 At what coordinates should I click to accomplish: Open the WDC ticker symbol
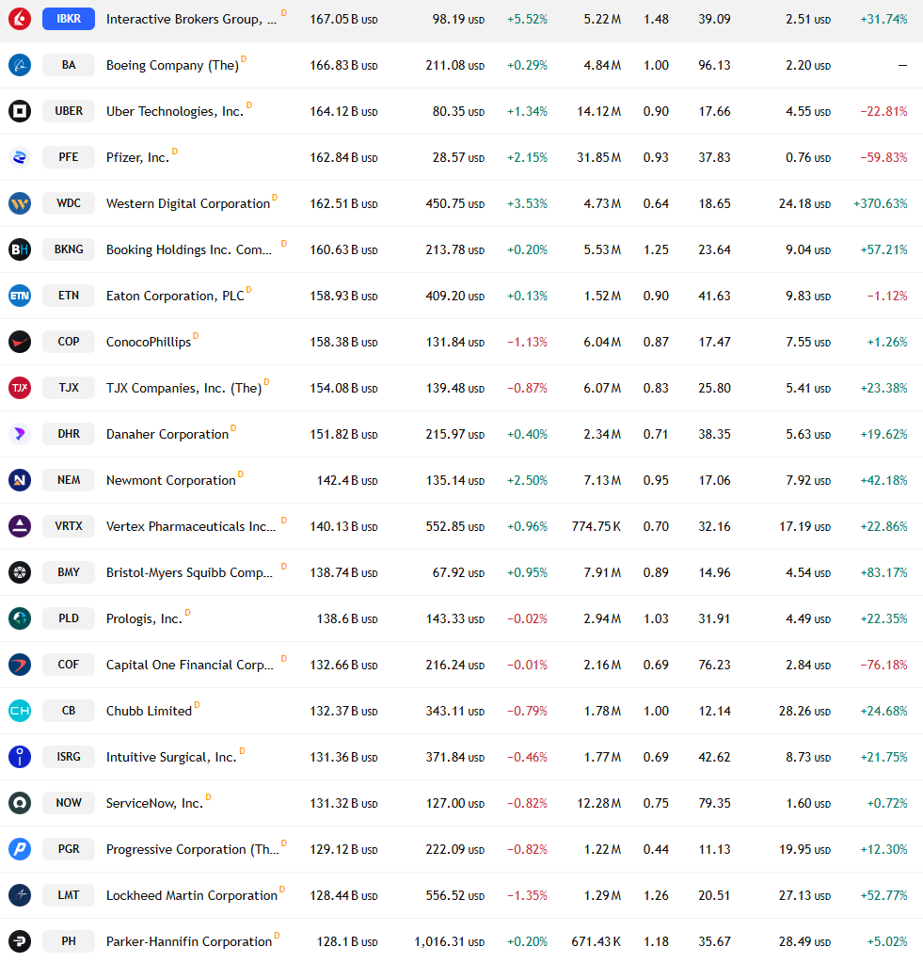coord(69,203)
